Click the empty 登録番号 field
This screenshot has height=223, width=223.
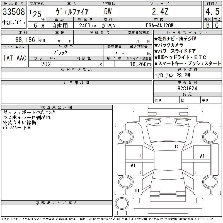(100, 40)
